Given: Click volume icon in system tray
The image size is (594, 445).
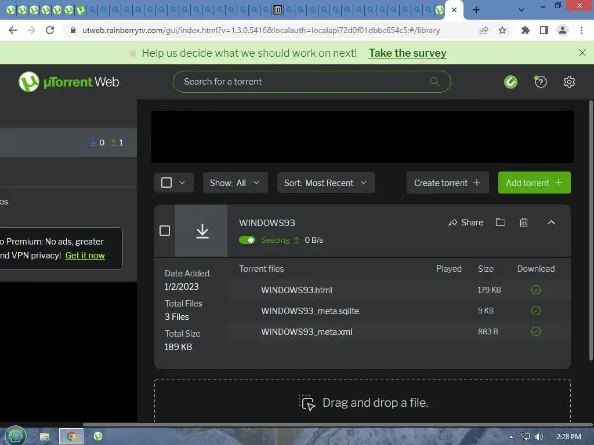Looking at the screenshot, I should coord(539,437).
